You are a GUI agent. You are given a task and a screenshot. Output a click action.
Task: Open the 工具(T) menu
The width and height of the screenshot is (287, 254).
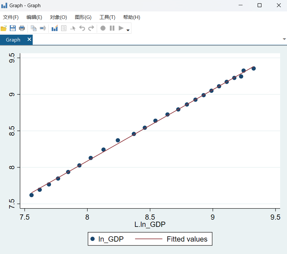[107, 17]
